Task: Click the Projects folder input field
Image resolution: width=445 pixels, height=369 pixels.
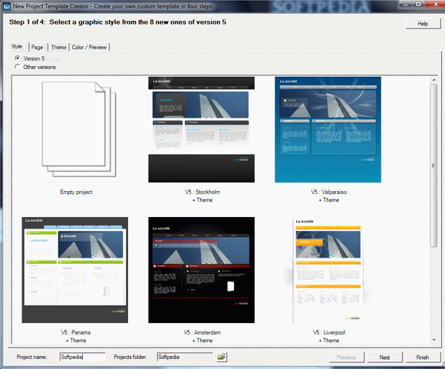Action: [185, 357]
